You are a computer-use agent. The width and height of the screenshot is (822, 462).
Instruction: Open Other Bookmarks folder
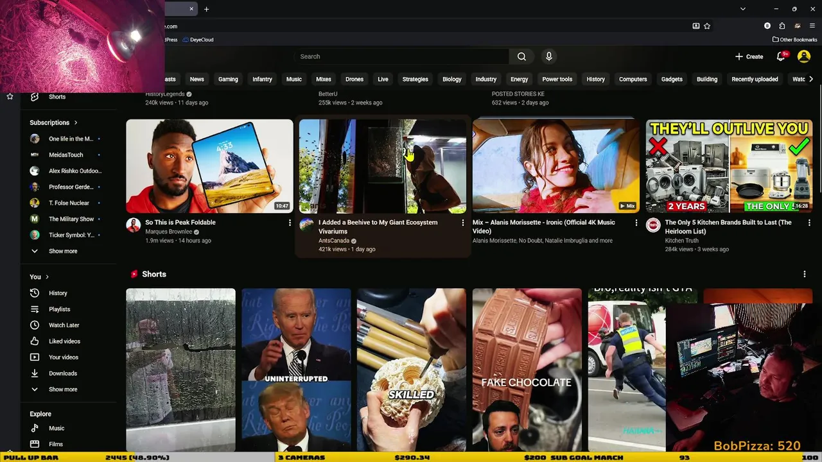(794, 40)
